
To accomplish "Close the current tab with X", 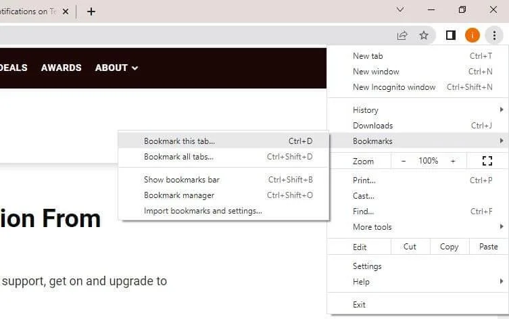I will pos(66,11).
